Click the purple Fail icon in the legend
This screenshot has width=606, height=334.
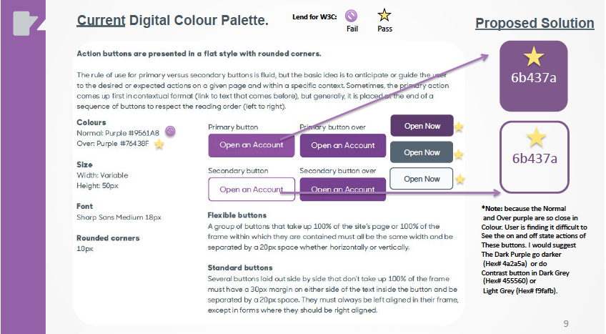click(352, 15)
